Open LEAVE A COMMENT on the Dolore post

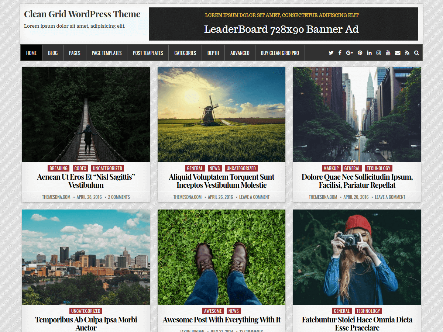(390, 197)
